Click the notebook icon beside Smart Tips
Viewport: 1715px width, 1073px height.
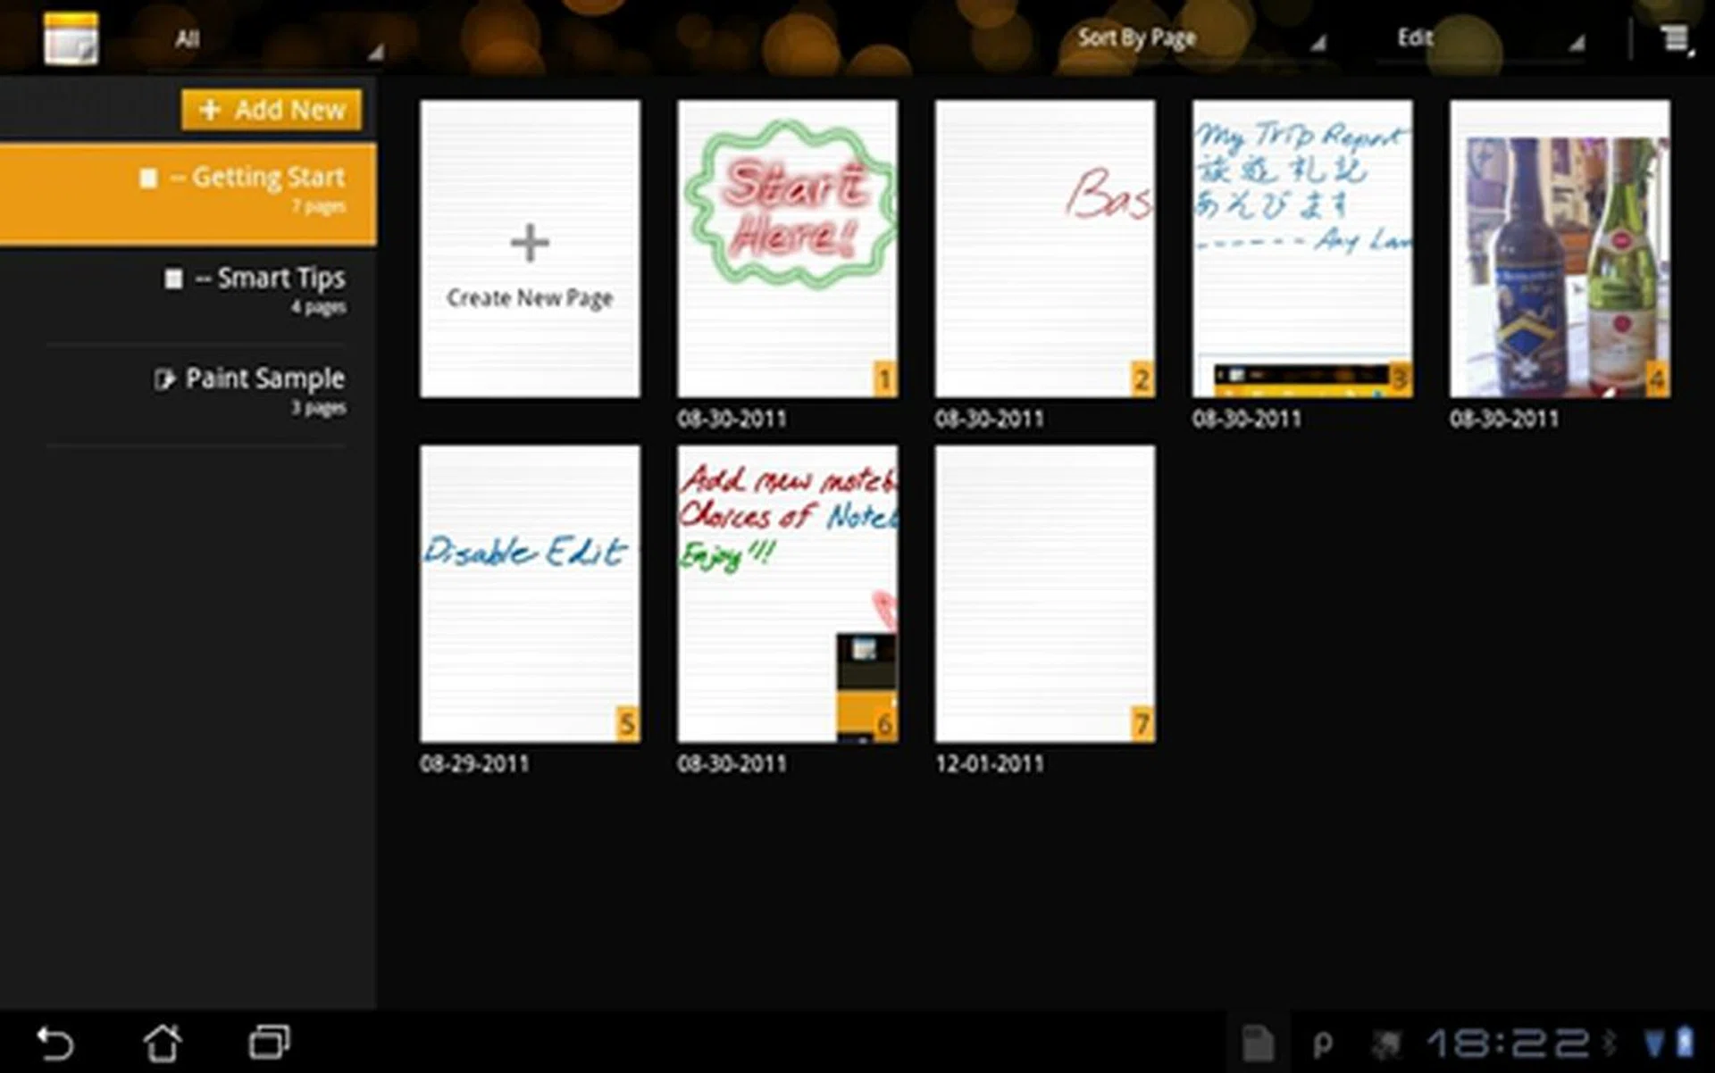[173, 279]
